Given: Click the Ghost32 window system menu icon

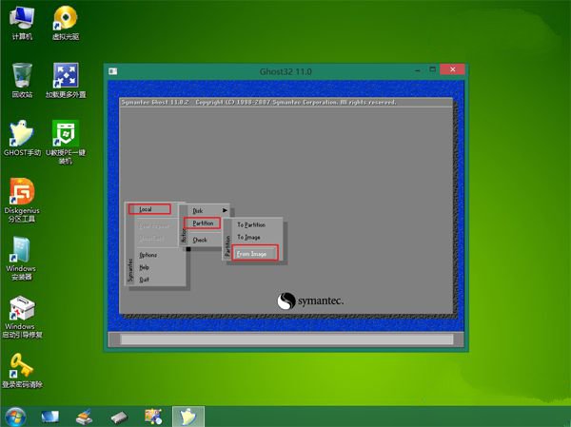Looking at the screenshot, I should pos(113,71).
